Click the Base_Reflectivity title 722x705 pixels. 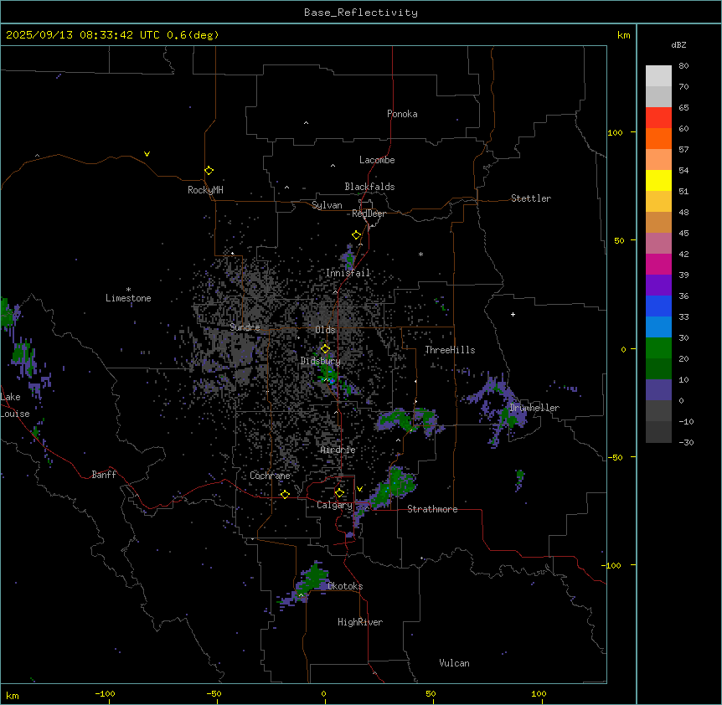pyautogui.click(x=361, y=13)
